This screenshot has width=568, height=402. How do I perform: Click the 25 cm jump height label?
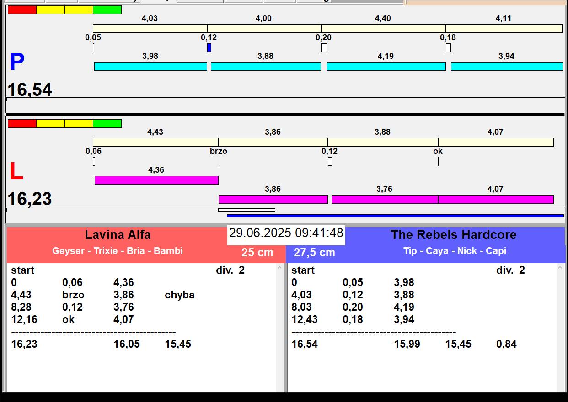click(257, 252)
